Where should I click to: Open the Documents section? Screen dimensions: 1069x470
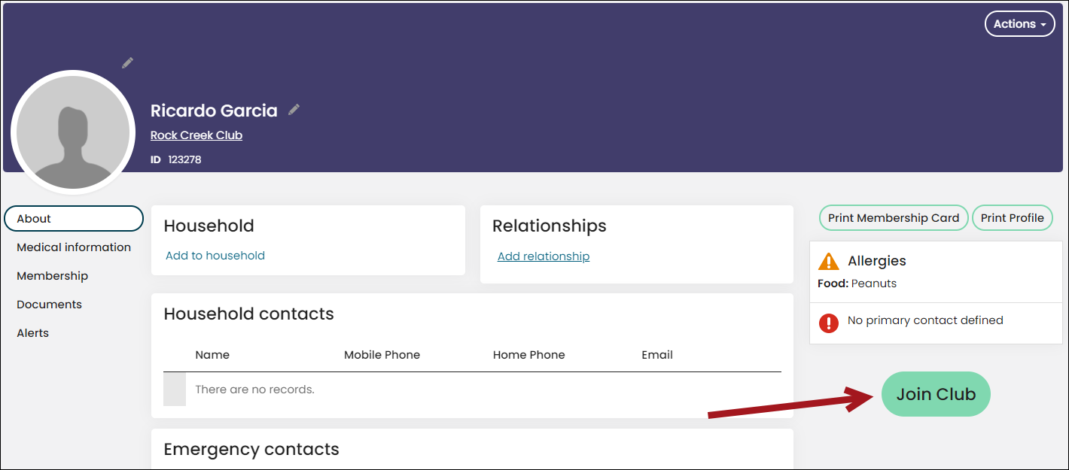pos(49,305)
